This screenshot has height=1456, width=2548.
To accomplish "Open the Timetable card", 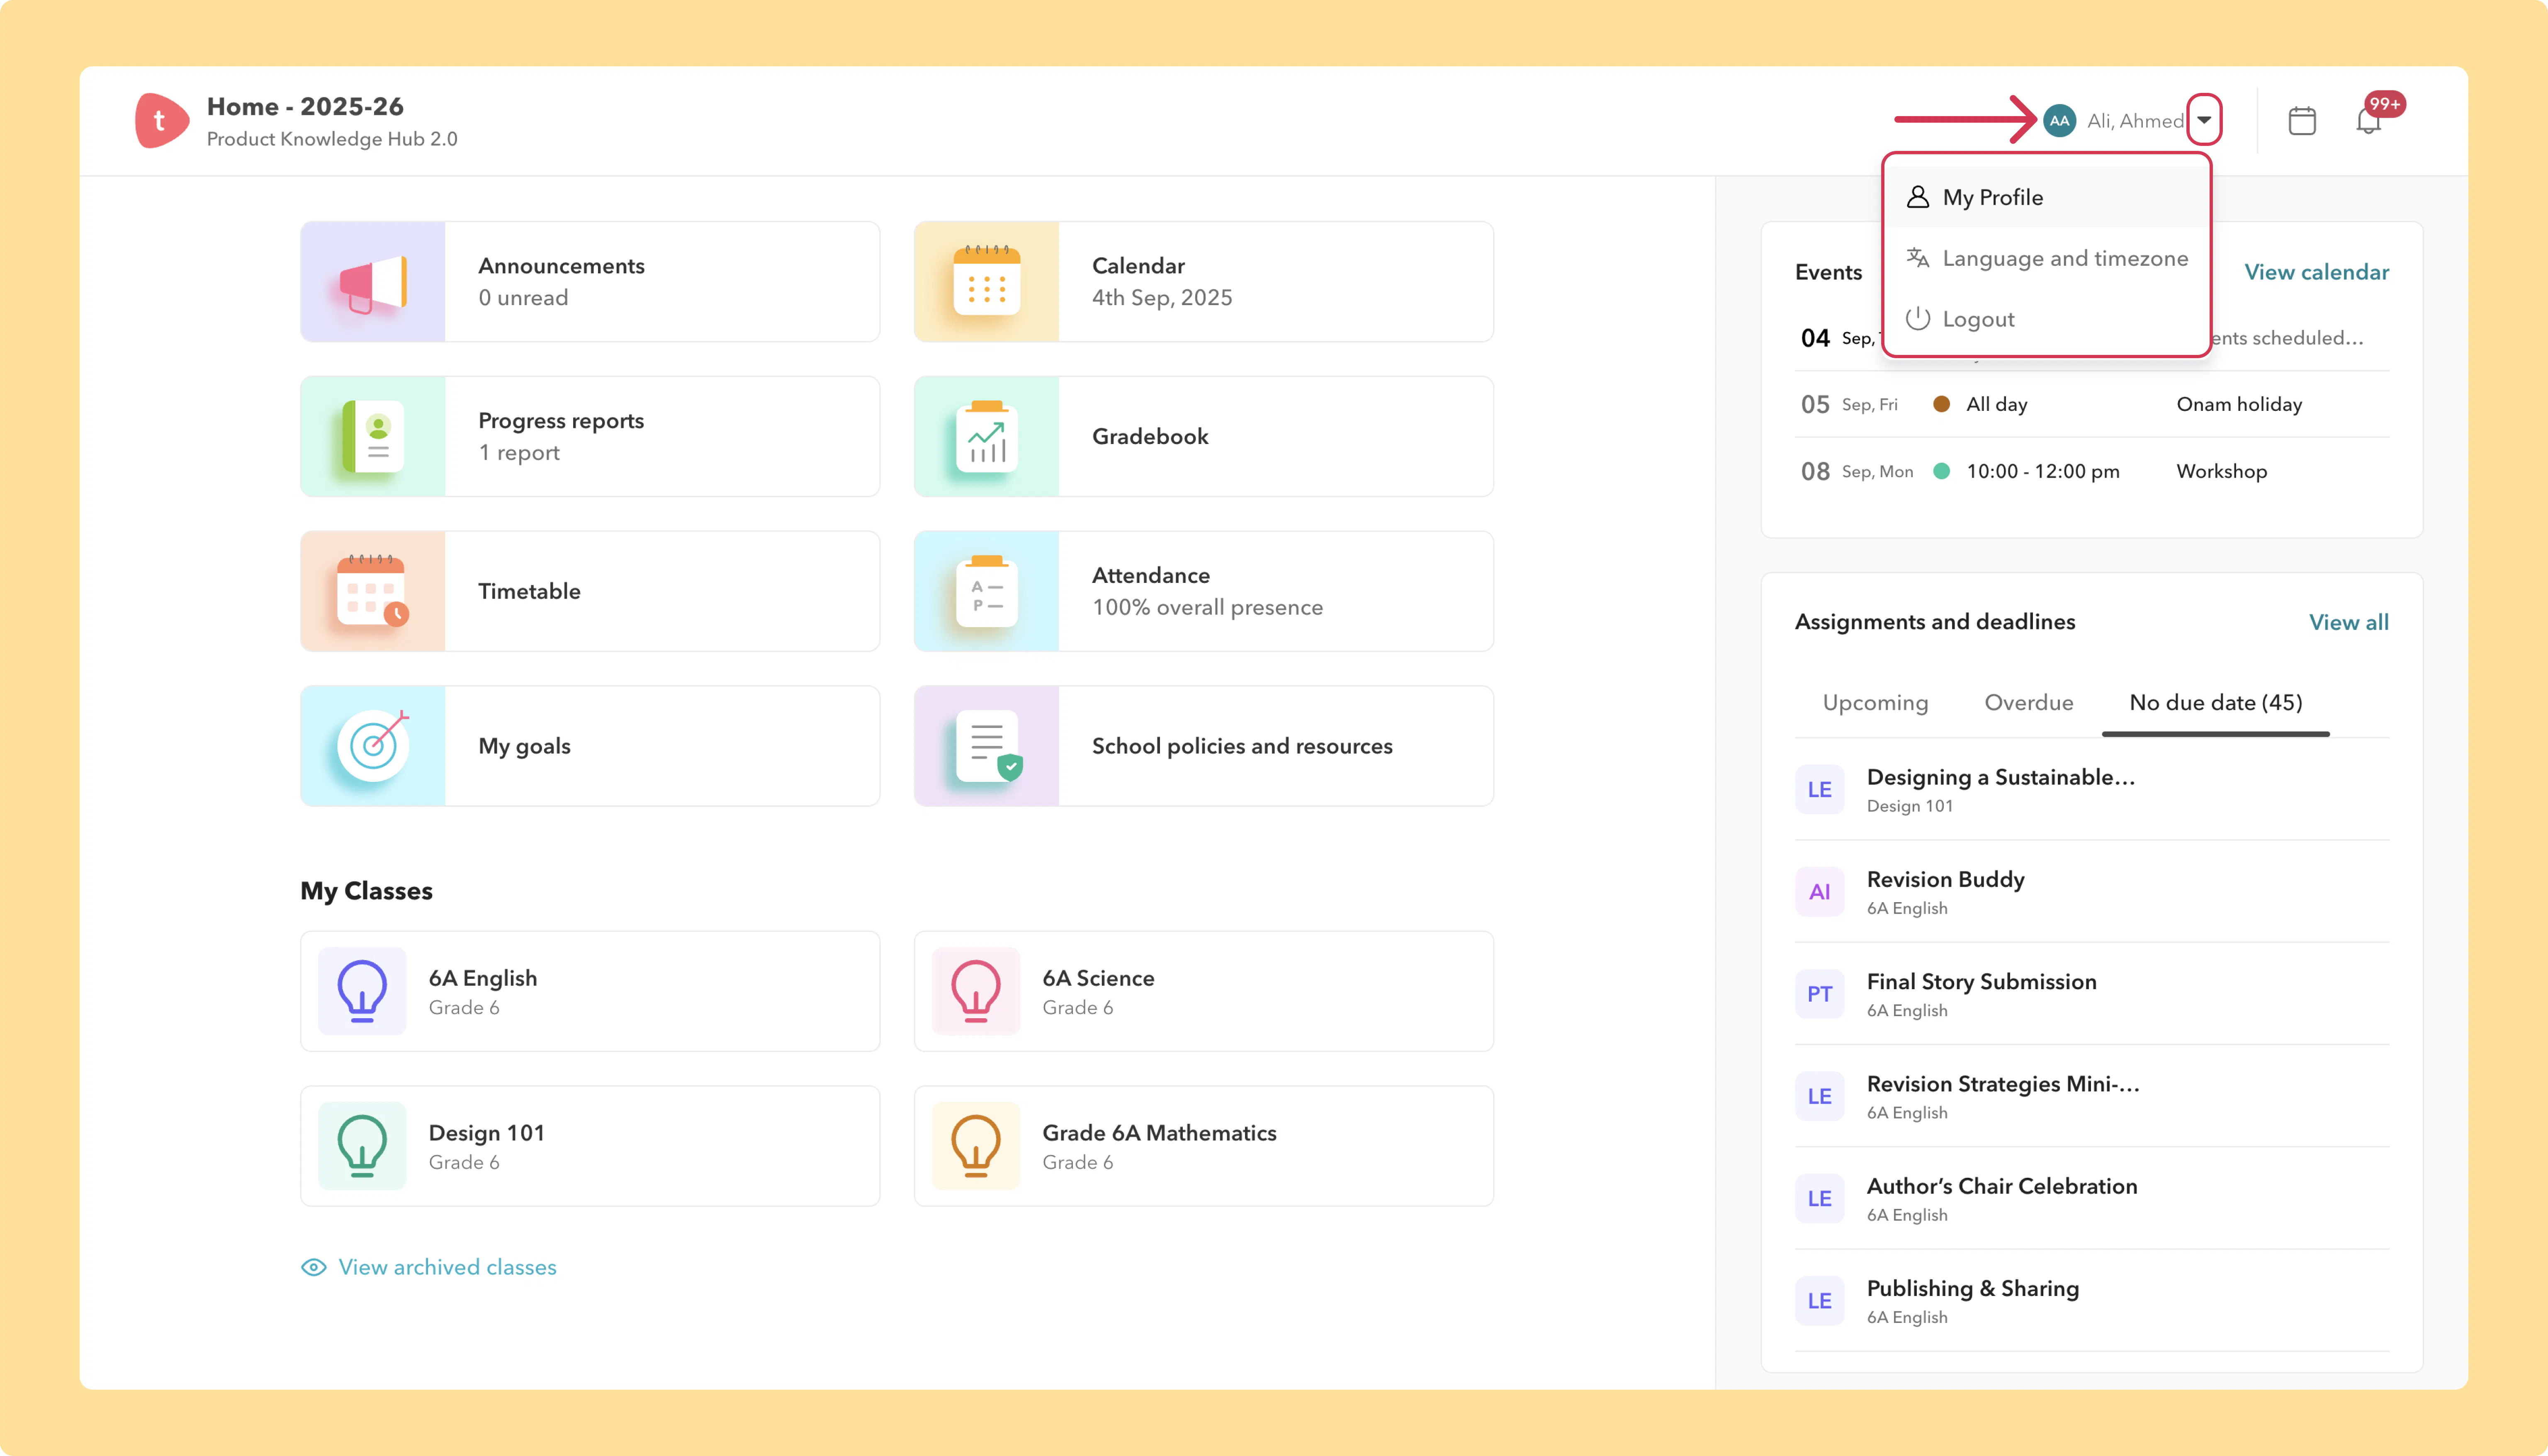I will (590, 591).
